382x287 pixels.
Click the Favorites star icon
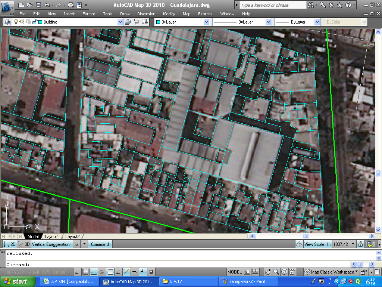tap(339, 5)
